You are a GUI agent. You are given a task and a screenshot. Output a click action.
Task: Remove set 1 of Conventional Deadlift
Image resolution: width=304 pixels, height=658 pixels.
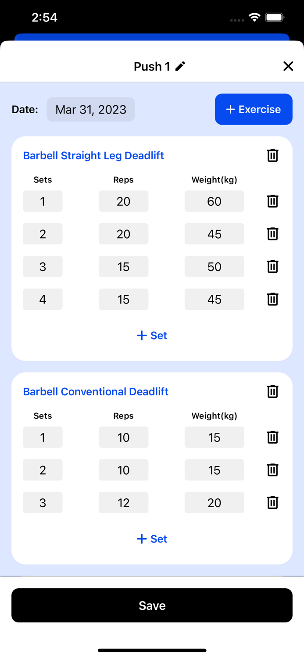click(x=272, y=437)
